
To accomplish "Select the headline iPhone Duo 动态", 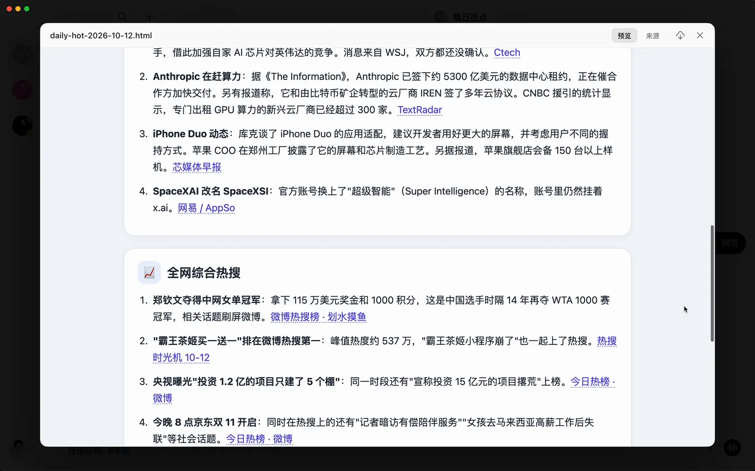I will point(191,134).
